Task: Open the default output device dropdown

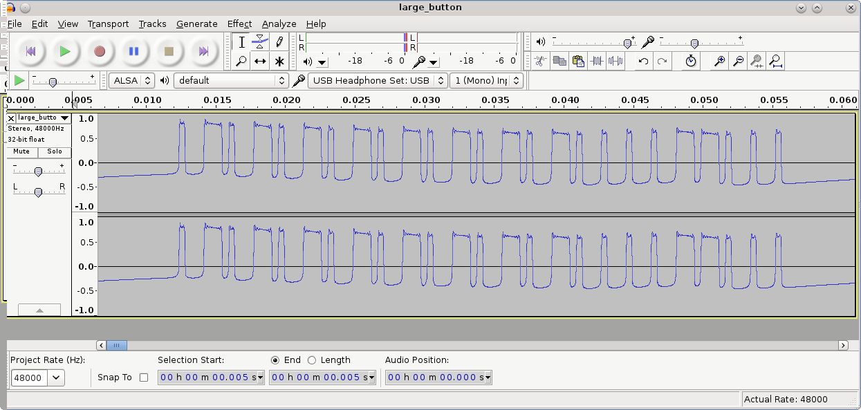Action: [x=231, y=80]
